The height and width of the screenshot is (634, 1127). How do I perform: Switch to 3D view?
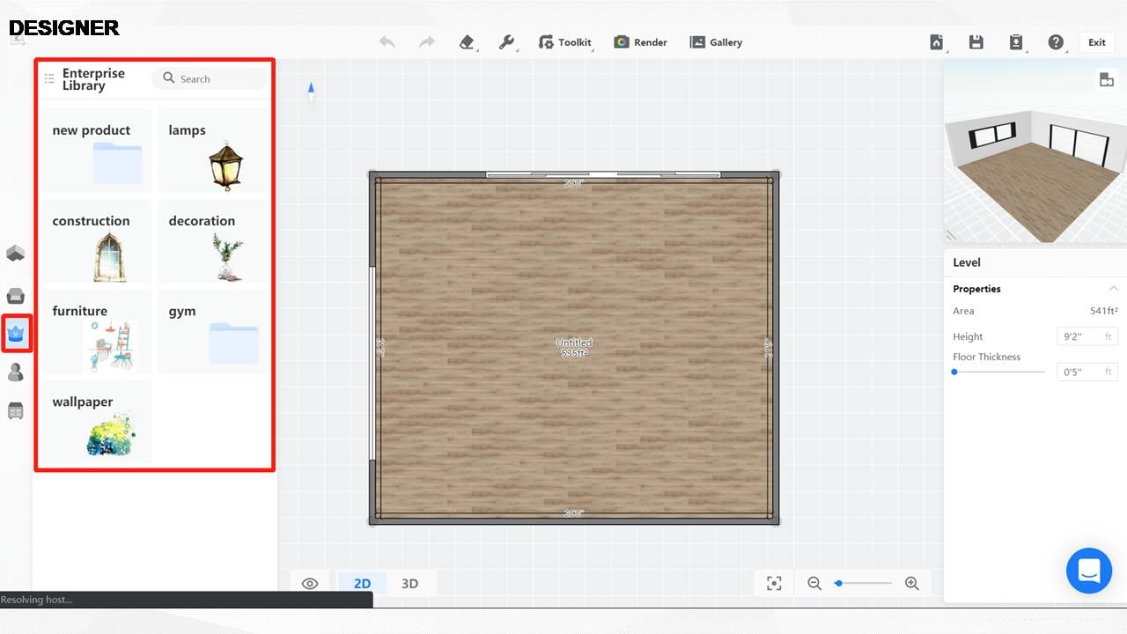pos(409,583)
